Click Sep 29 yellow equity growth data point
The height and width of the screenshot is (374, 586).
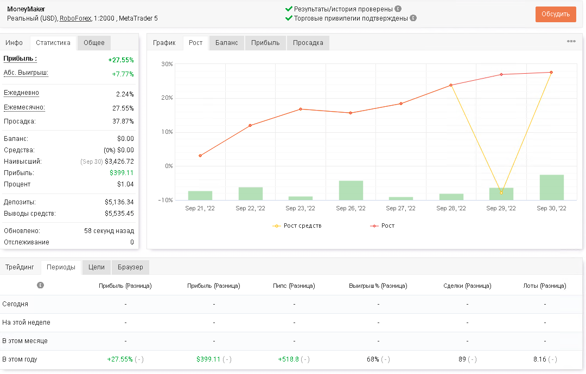click(x=501, y=192)
